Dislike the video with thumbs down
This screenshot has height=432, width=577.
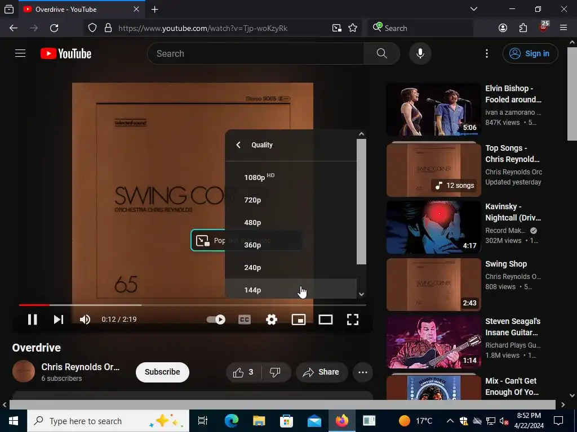[x=275, y=372]
